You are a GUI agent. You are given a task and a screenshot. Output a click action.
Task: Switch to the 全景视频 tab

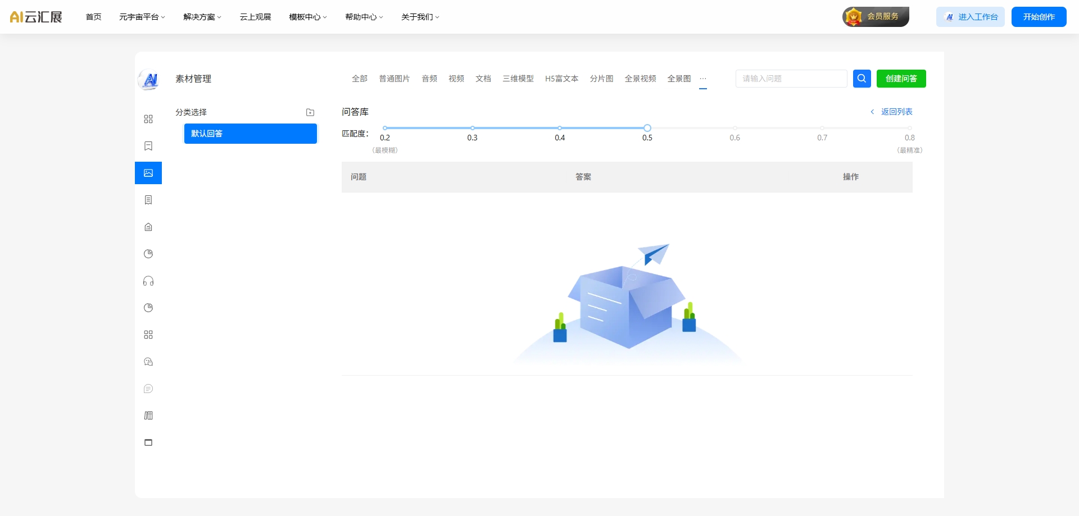coord(640,79)
